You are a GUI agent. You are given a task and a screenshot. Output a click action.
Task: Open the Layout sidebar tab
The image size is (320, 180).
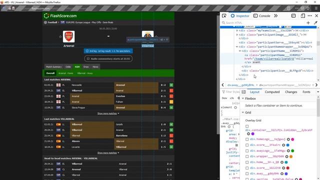pos(254,92)
